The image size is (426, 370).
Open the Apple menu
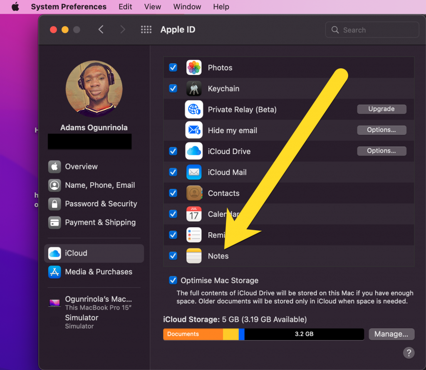click(15, 7)
